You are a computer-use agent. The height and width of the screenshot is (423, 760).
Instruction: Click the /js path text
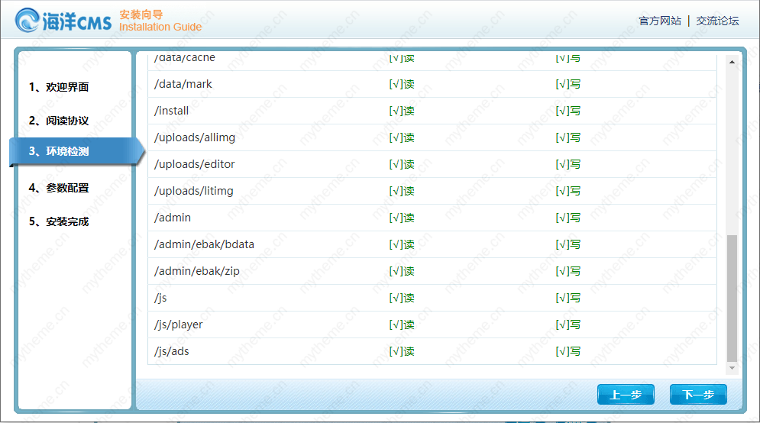pyautogui.click(x=160, y=298)
